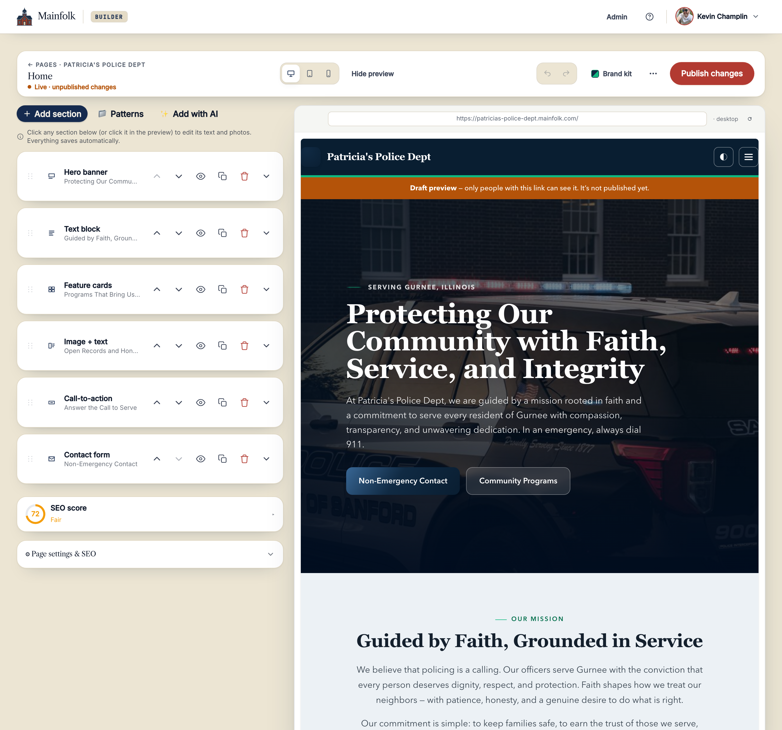Delete the Call-to-action section
Image resolution: width=782 pixels, height=730 pixels.
[x=244, y=402]
